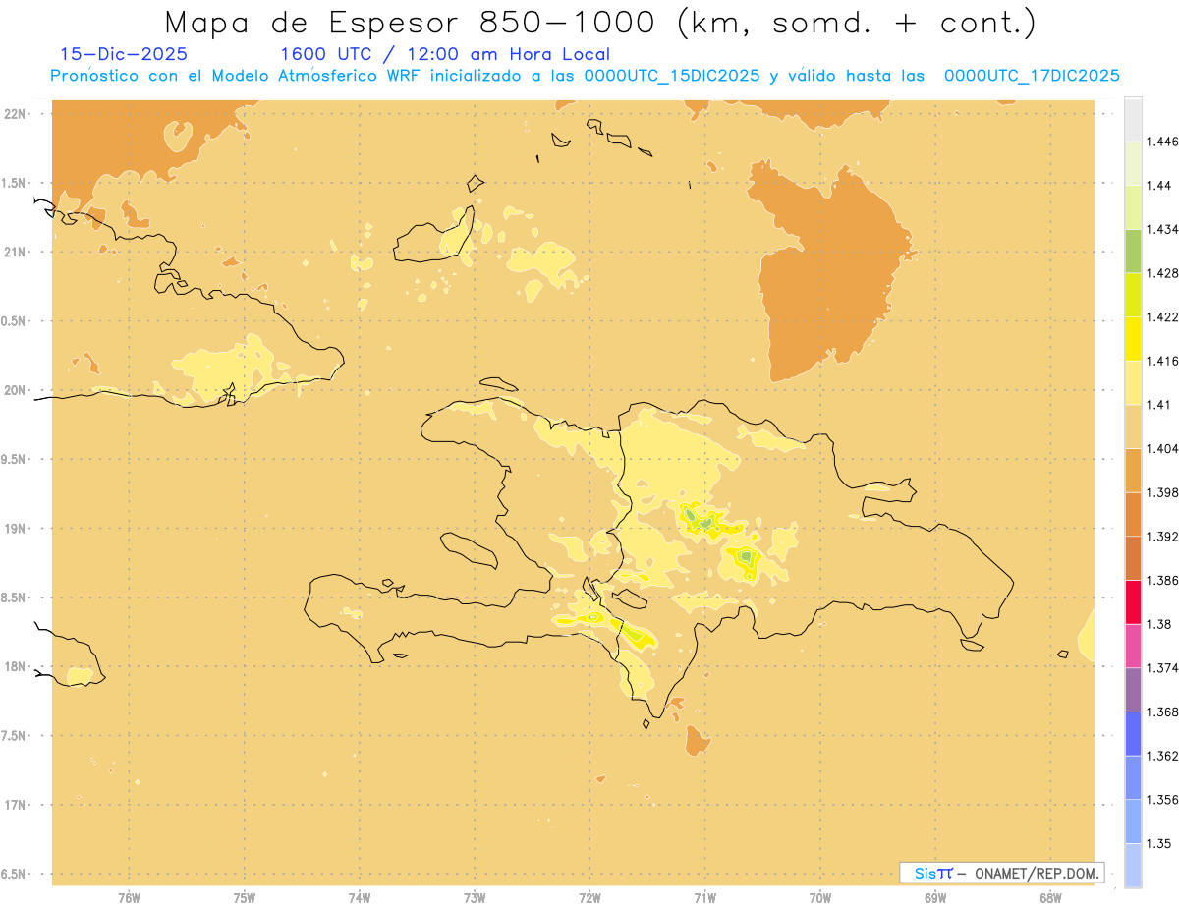This screenshot has width=1179, height=911.
Task: Click the 69W longitude axis label
Action: [935, 898]
